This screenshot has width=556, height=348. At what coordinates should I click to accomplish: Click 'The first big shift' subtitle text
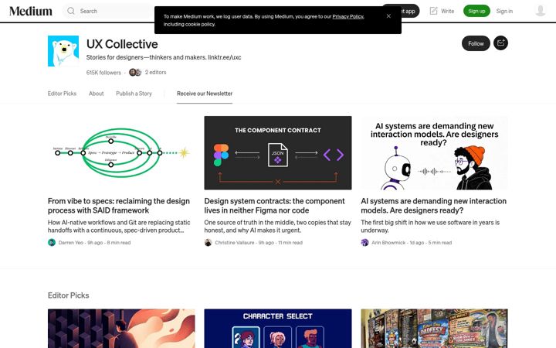click(430, 226)
